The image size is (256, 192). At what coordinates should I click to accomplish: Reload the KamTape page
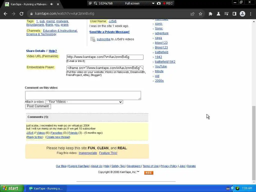[21, 14]
